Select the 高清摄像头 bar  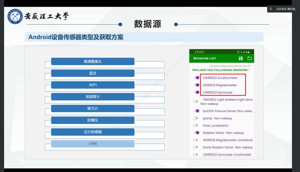93,61
